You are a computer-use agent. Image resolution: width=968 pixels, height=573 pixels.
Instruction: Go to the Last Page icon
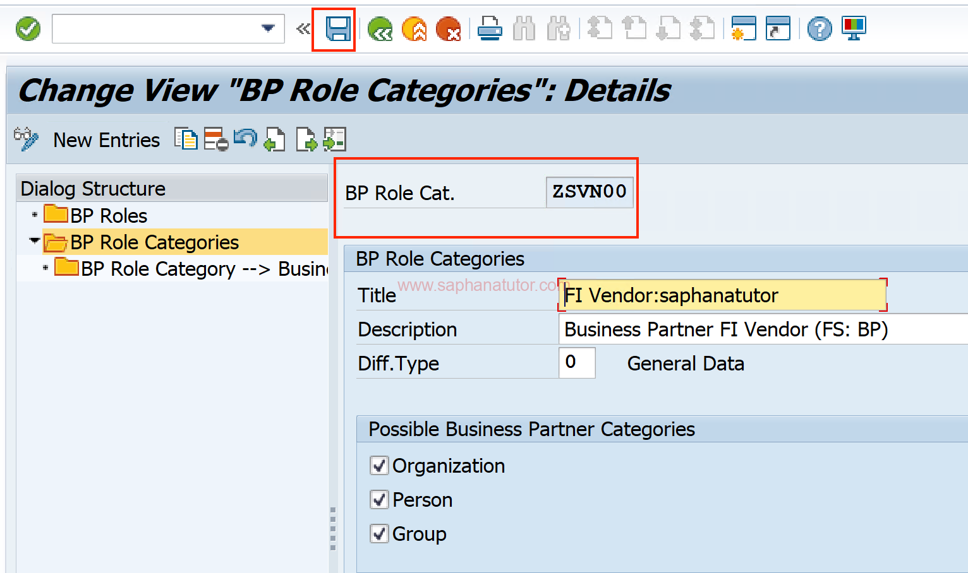click(x=702, y=29)
